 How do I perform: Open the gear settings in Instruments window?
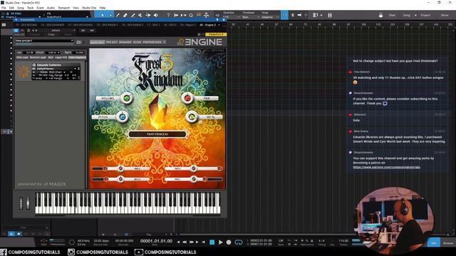click(199, 35)
